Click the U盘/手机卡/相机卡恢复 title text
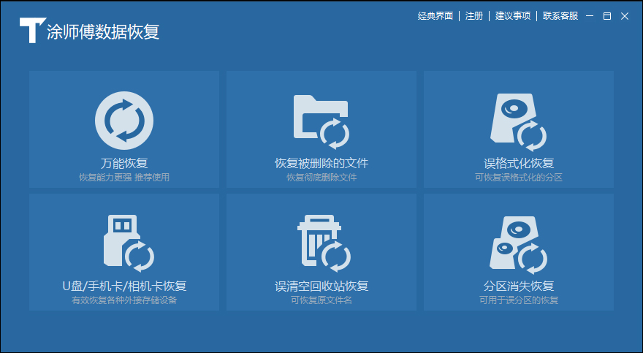The image size is (643, 353). pos(124,286)
